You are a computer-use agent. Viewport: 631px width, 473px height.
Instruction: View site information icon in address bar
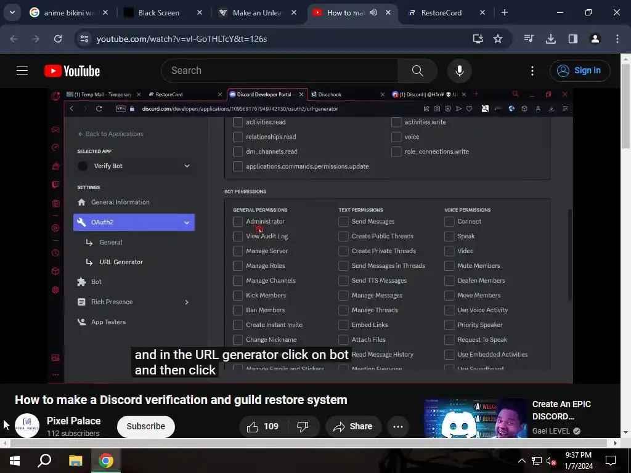(x=84, y=39)
